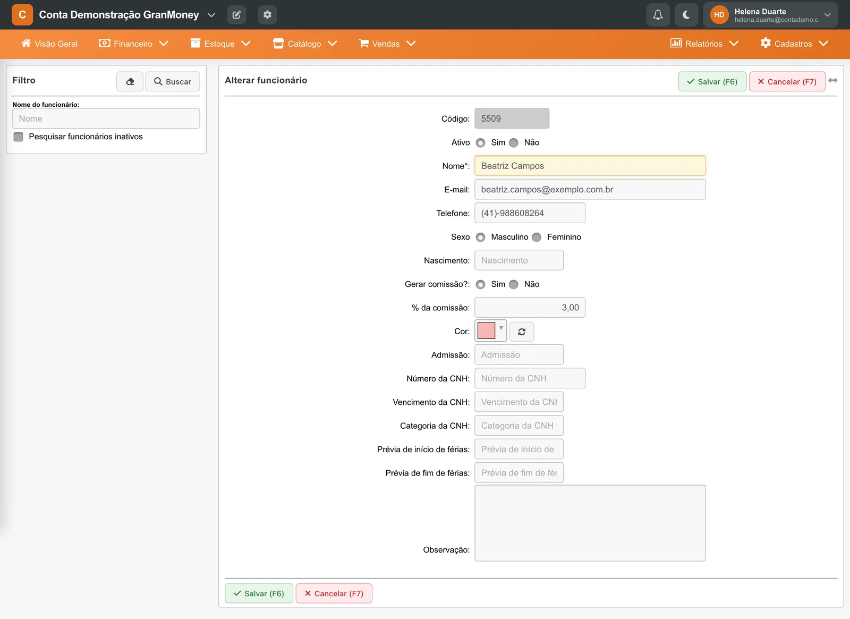
Task: Clear the filter with eraser icon
Action: point(130,81)
